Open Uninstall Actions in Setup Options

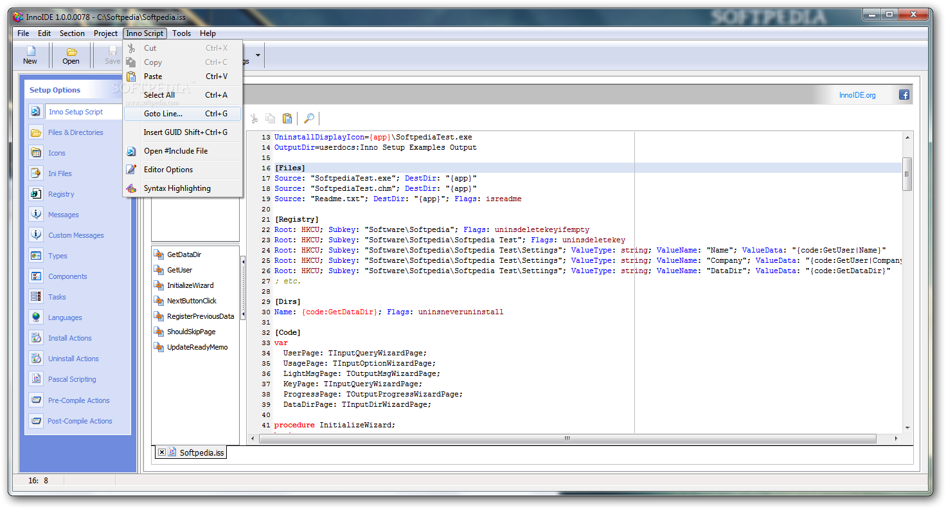pyautogui.click(x=73, y=359)
